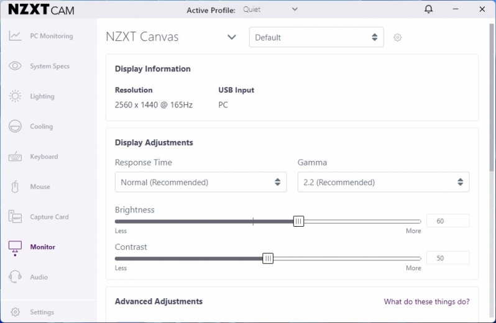Open the Capture Card icon

tap(15, 217)
